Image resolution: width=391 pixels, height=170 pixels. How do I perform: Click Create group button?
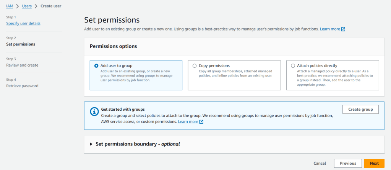(x=360, y=110)
